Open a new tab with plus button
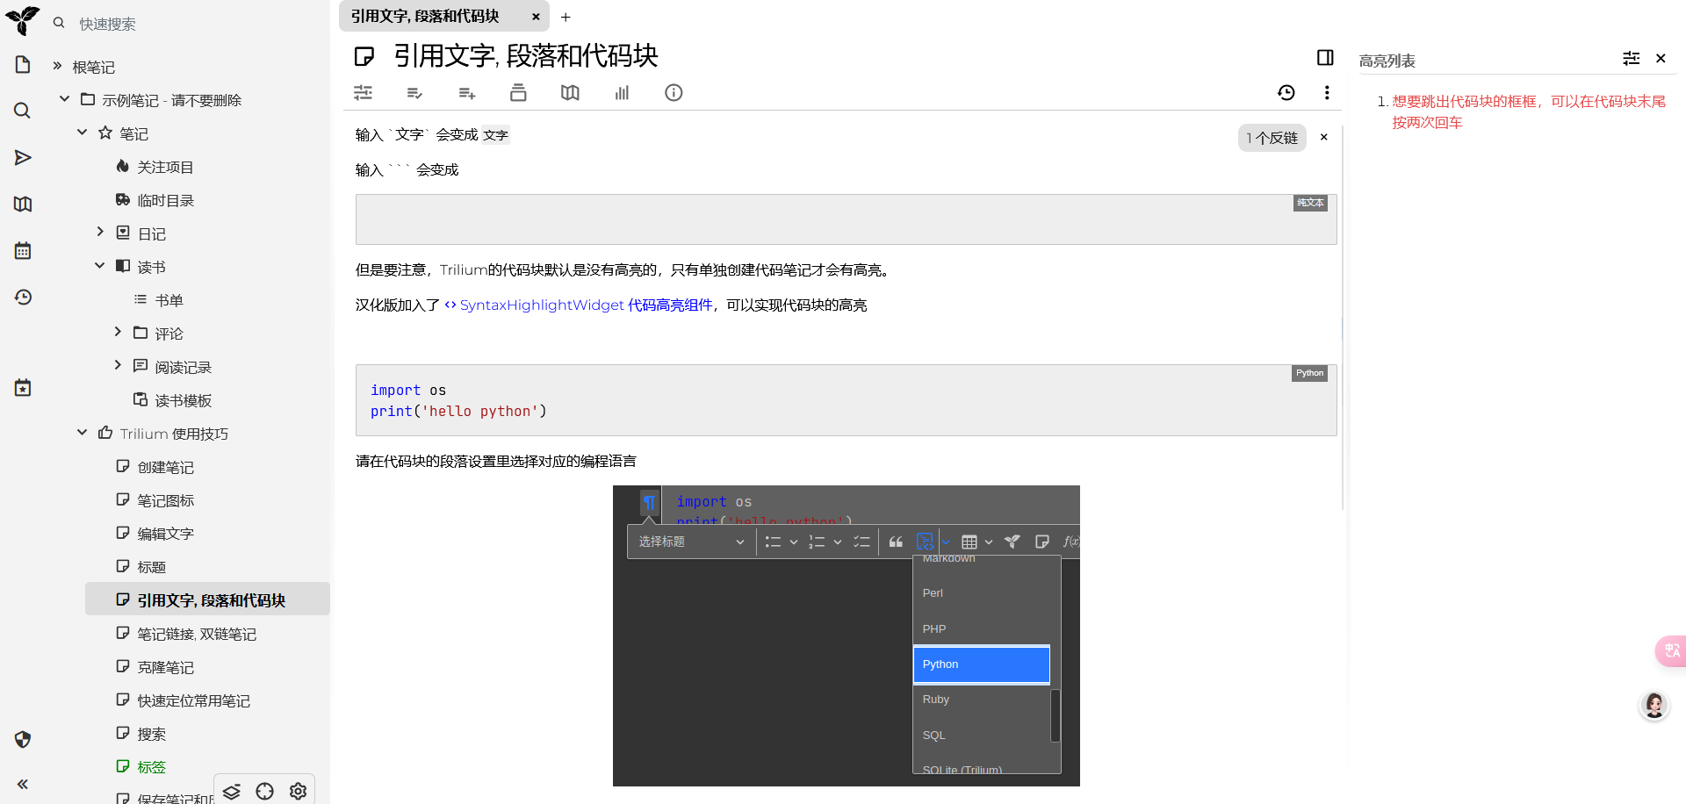 [566, 17]
